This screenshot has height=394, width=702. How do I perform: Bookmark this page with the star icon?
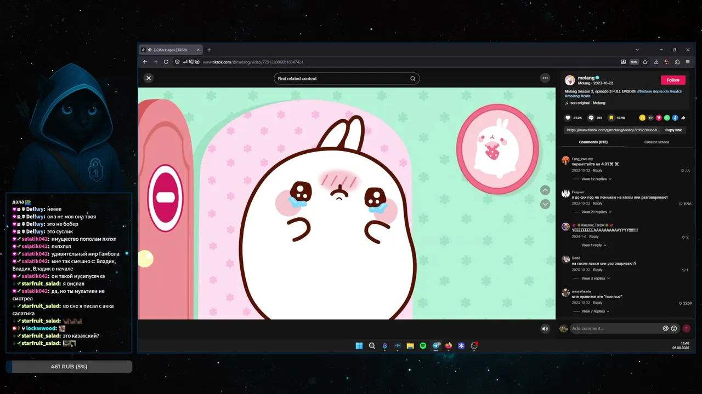646,62
